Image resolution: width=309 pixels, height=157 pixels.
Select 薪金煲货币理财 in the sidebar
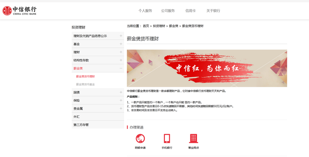[85, 76]
